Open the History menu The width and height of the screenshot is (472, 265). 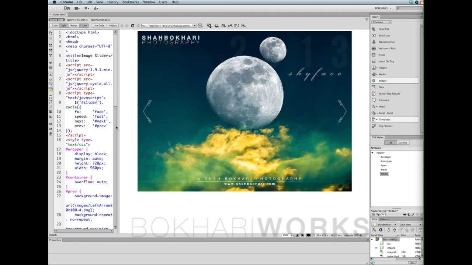pyautogui.click(x=113, y=2)
